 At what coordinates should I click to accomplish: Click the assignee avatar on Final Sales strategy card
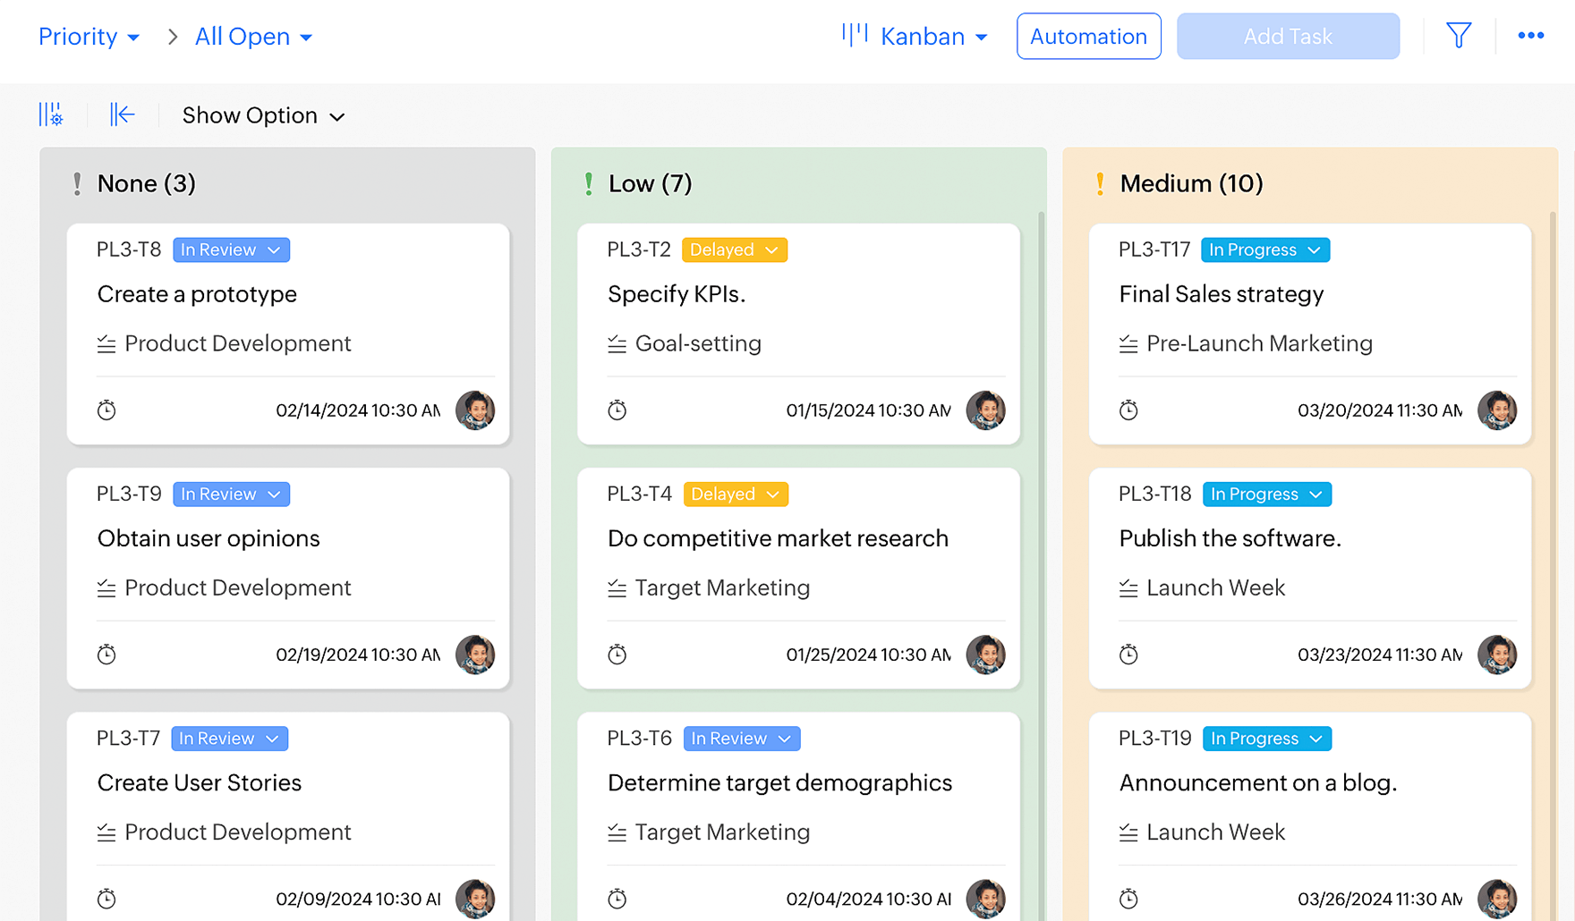tap(1496, 410)
